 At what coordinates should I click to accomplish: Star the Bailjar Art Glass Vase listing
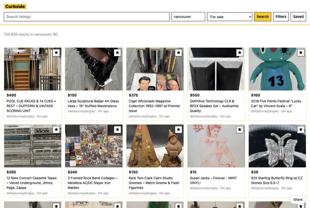(118, 53)
